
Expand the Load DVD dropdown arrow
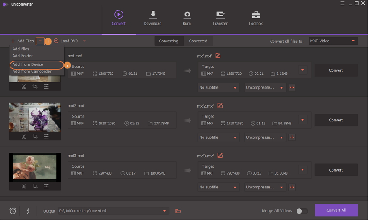84,41
